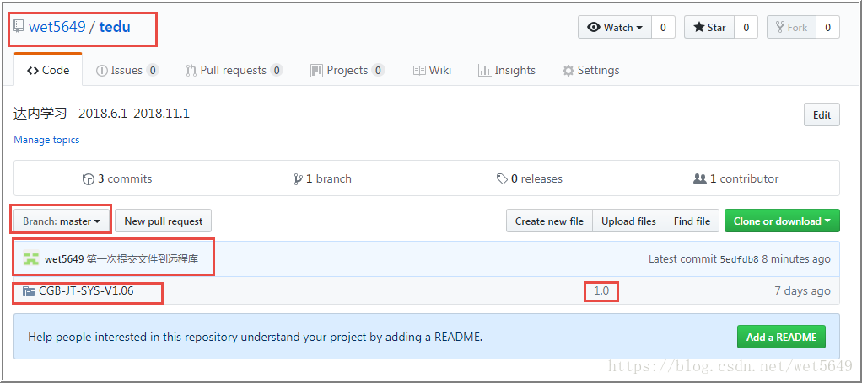862x383 pixels.
Task: Open the latest commit hash 5edfdb8
Action: (739, 259)
